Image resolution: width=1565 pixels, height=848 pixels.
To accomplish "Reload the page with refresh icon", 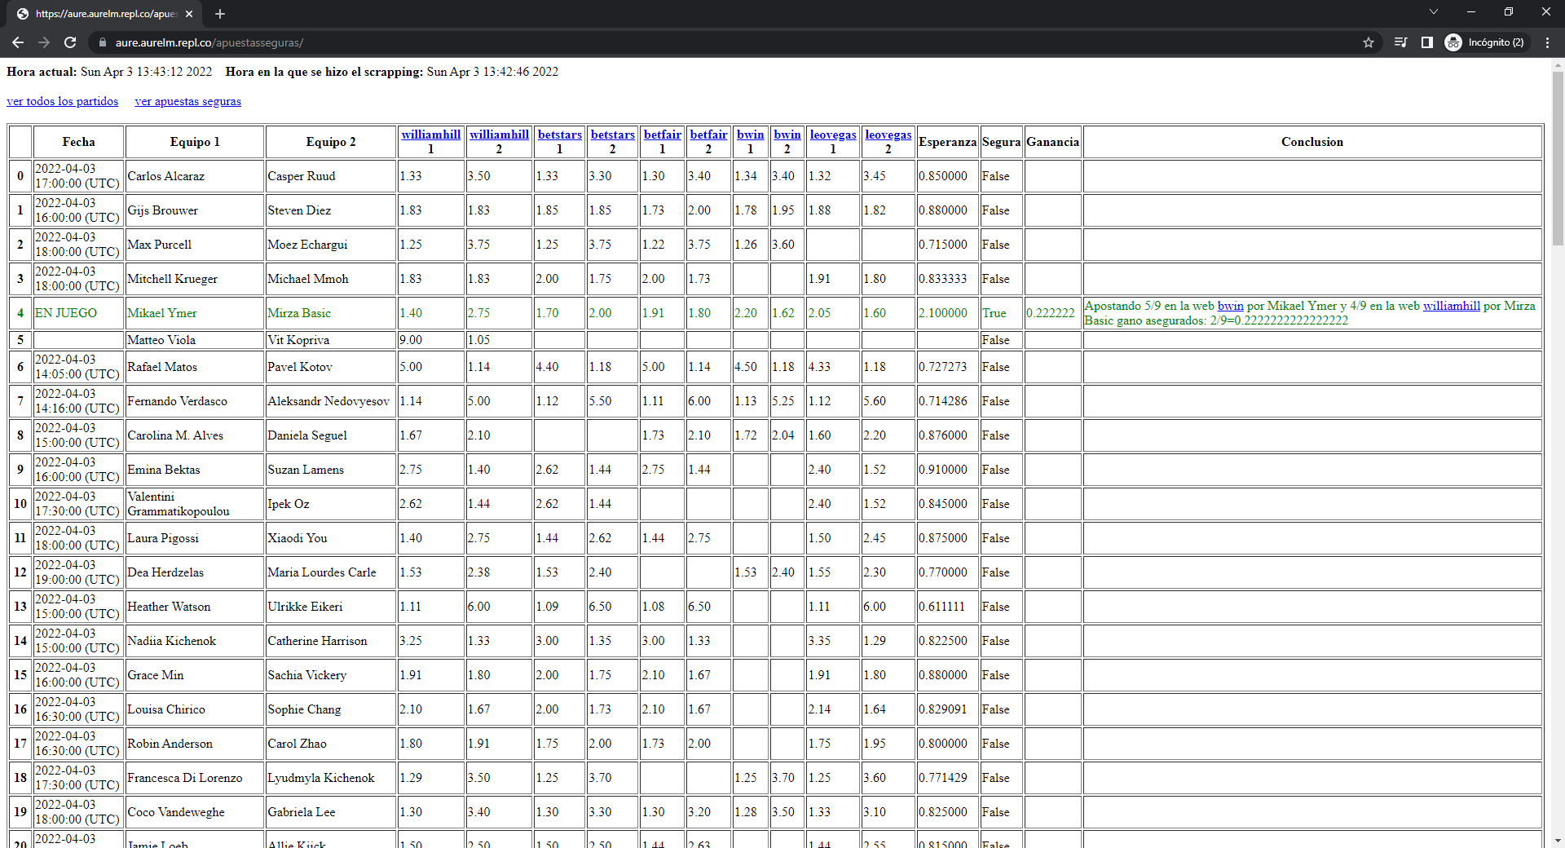I will click(x=70, y=42).
